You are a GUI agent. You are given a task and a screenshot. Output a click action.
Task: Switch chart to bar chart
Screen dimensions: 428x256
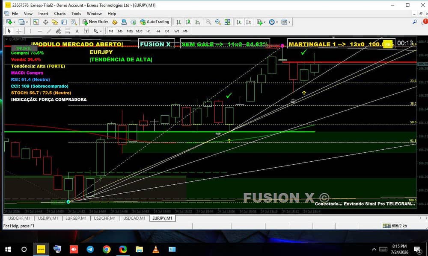tap(179, 22)
